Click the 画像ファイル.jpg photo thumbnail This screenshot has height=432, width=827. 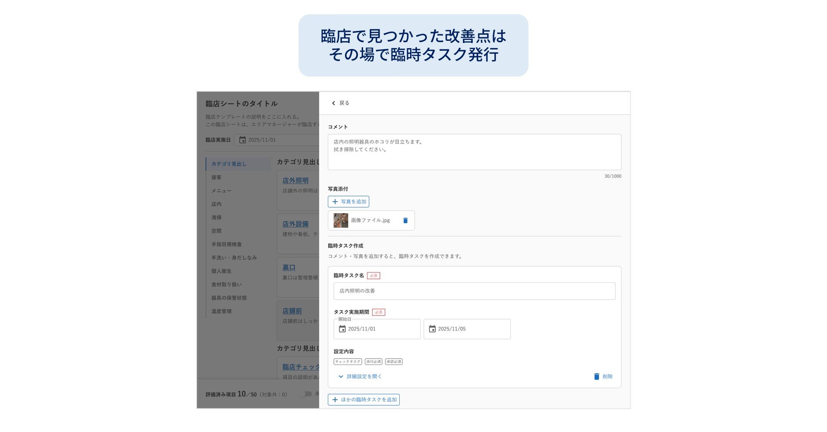point(341,220)
